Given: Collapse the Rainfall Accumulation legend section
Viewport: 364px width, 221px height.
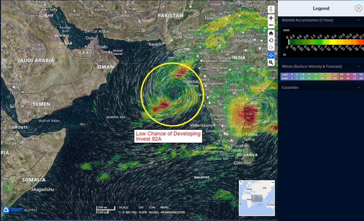Looking at the screenshot, I should click(x=358, y=20).
